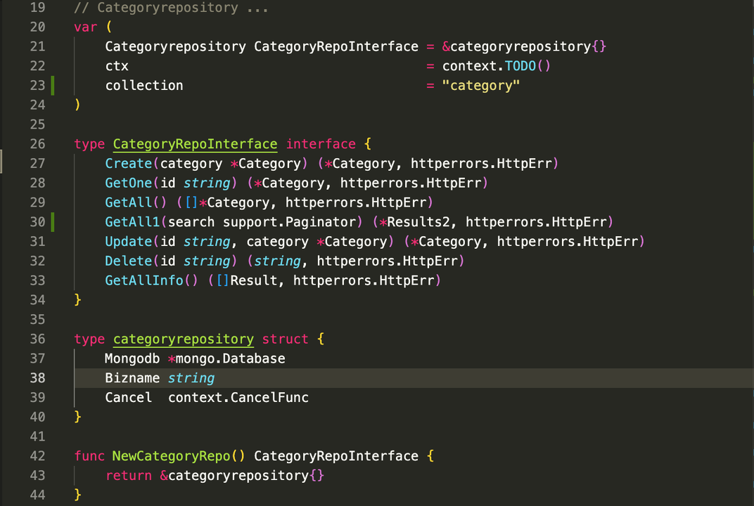Click 'httperrors.HttpErr' on line 27
This screenshot has height=506, width=754.
pos(481,163)
